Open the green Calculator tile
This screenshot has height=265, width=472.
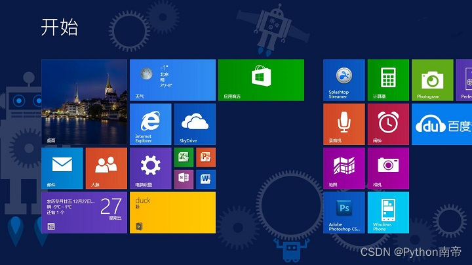click(388, 80)
